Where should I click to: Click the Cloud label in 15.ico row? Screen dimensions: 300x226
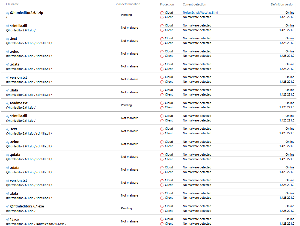tap(169, 219)
